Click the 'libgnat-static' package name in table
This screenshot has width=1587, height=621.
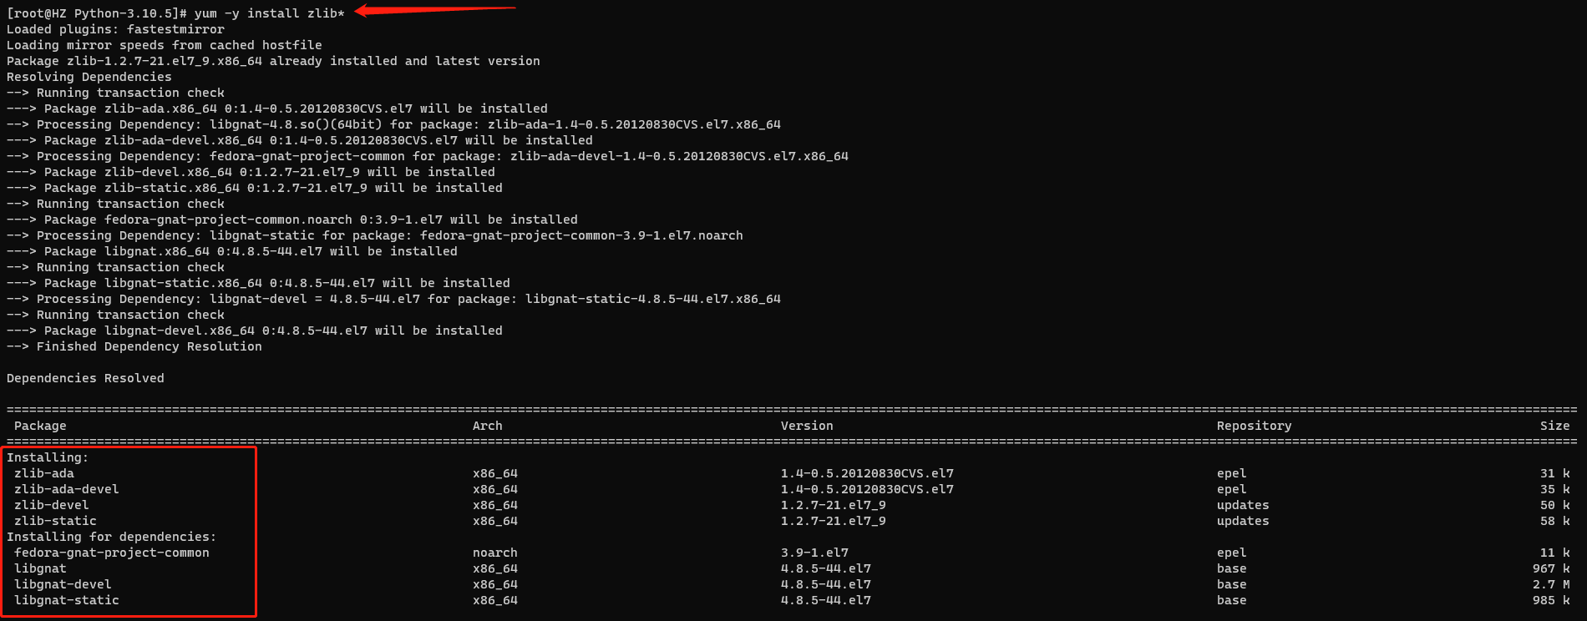[x=67, y=600]
